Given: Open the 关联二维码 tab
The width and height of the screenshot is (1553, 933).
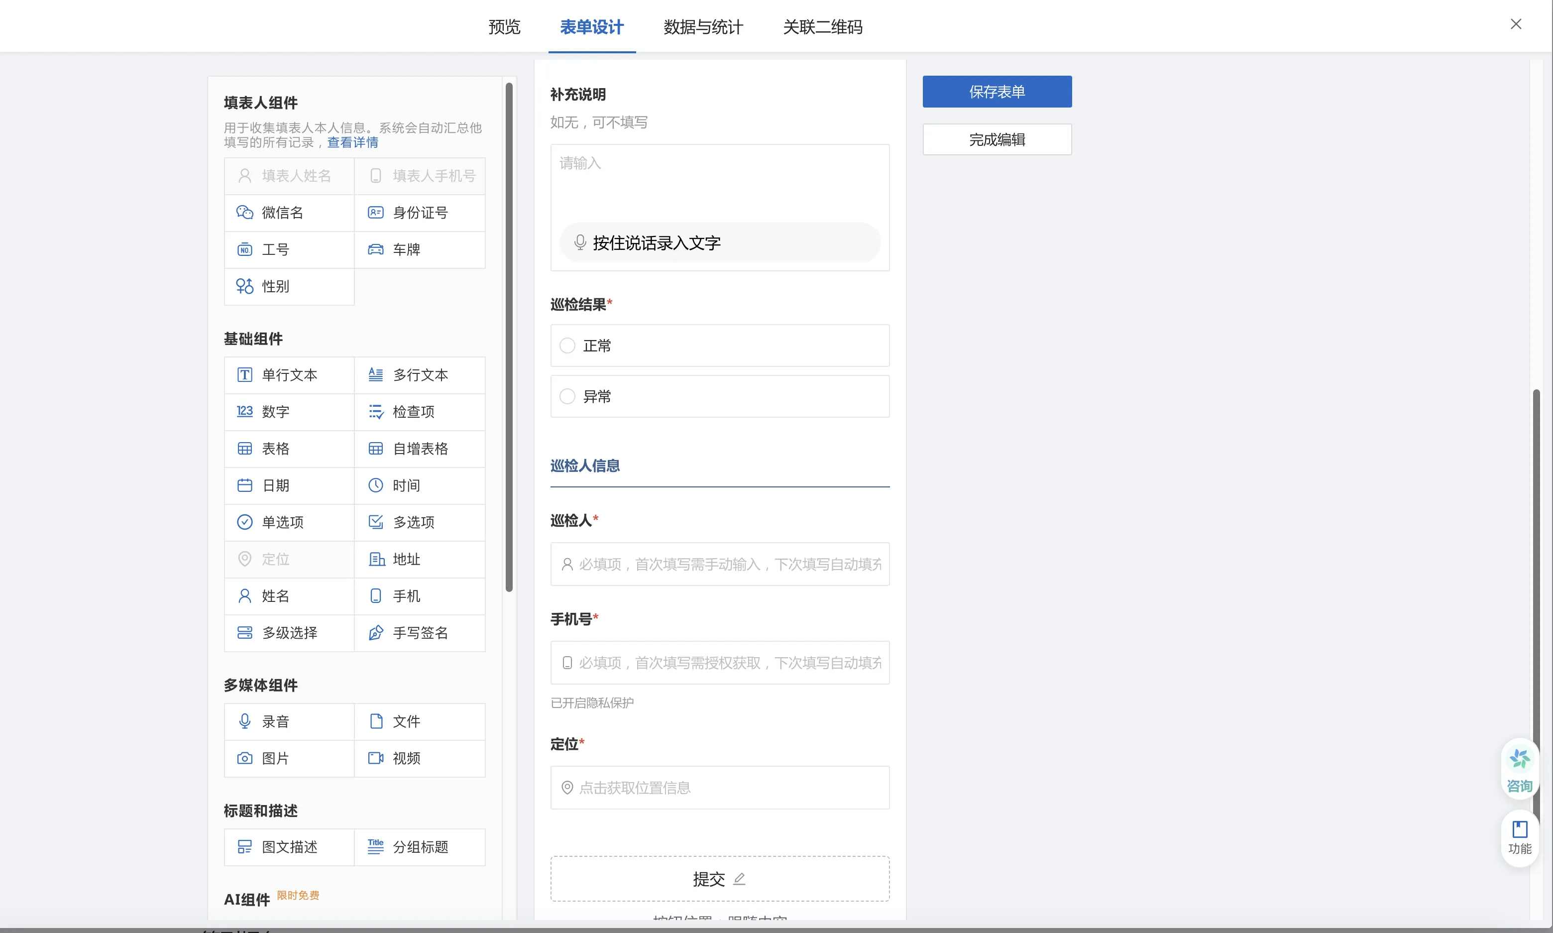Looking at the screenshot, I should [x=823, y=27].
